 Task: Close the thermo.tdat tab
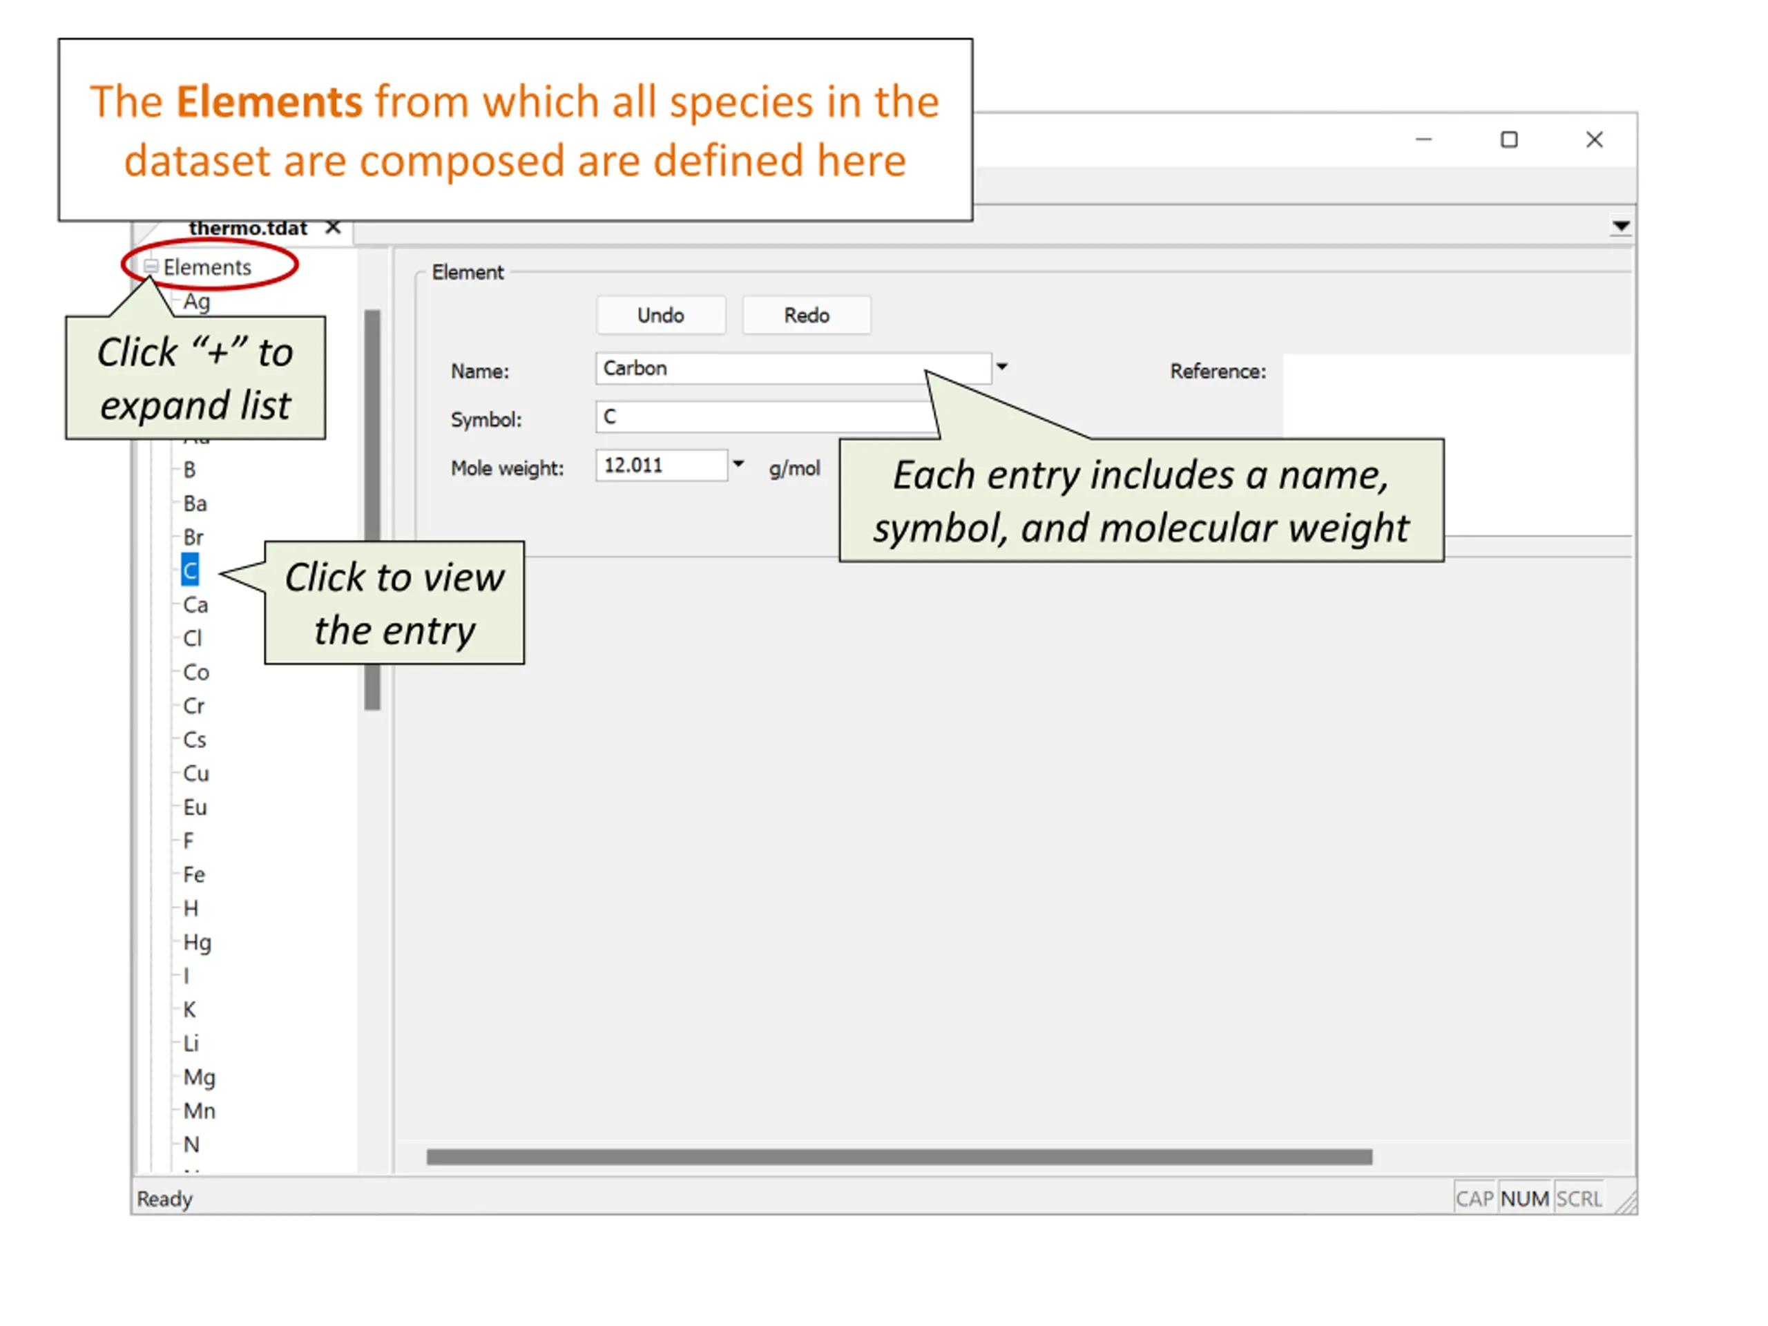point(334,228)
